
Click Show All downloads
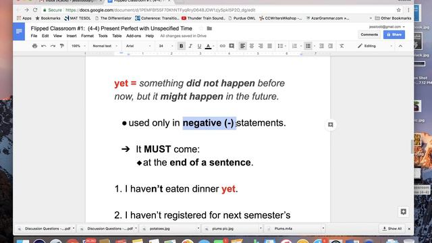coord(392,229)
